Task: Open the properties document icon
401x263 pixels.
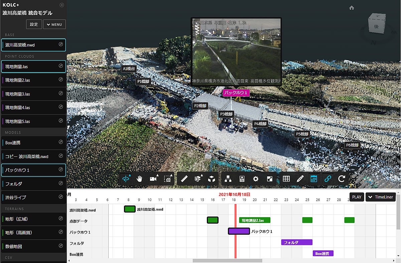Action: point(242,179)
